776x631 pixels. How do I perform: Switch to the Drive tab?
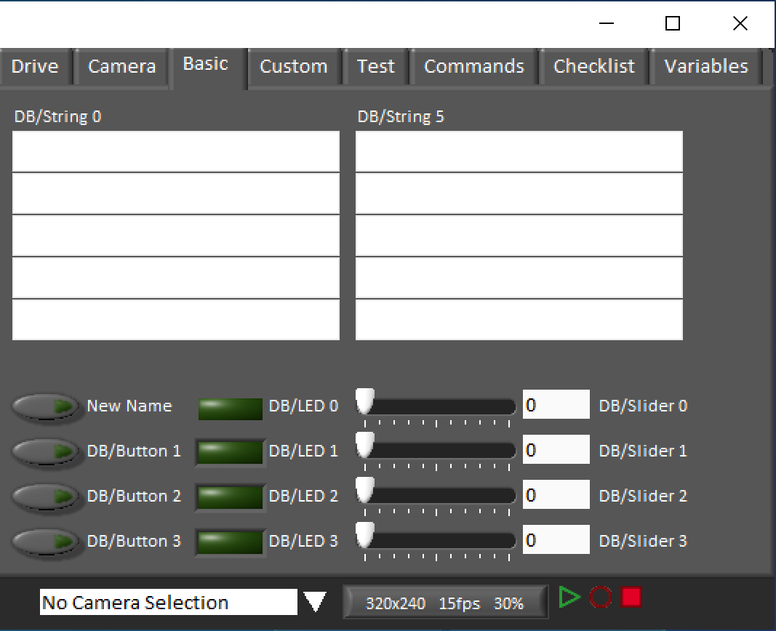click(x=35, y=67)
